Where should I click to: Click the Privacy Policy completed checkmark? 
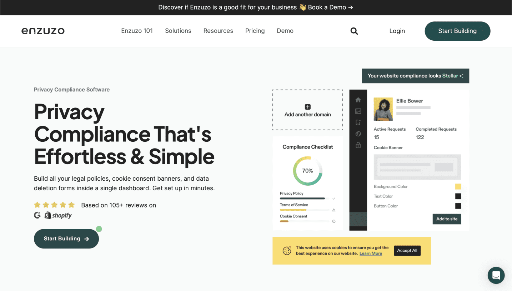point(334,198)
